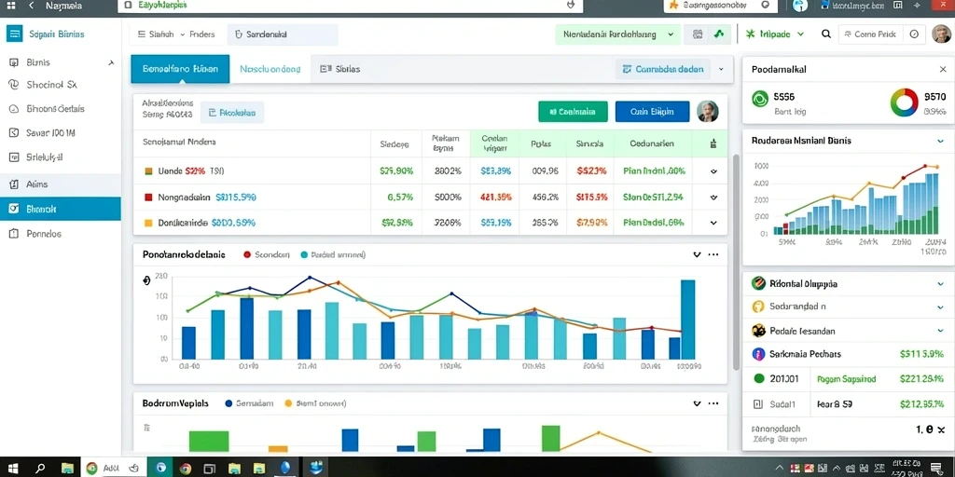
Task: Open the Nontadanii Fardohlanng dropdown
Action: pyautogui.click(x=617, y=34)
